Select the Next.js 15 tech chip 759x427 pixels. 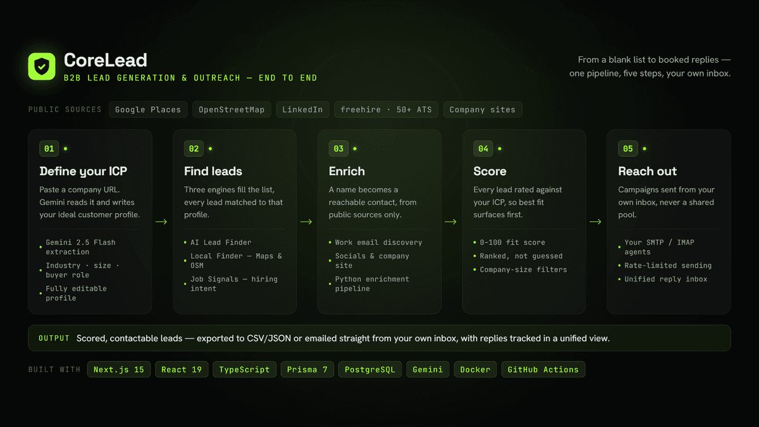119,369
